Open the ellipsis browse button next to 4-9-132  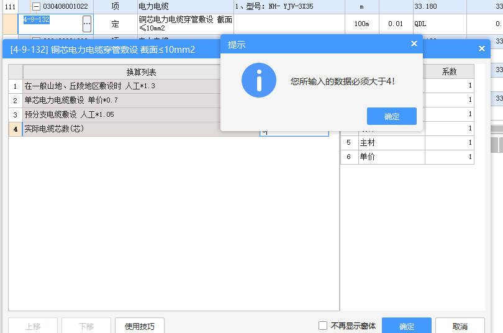coord(86,24)
